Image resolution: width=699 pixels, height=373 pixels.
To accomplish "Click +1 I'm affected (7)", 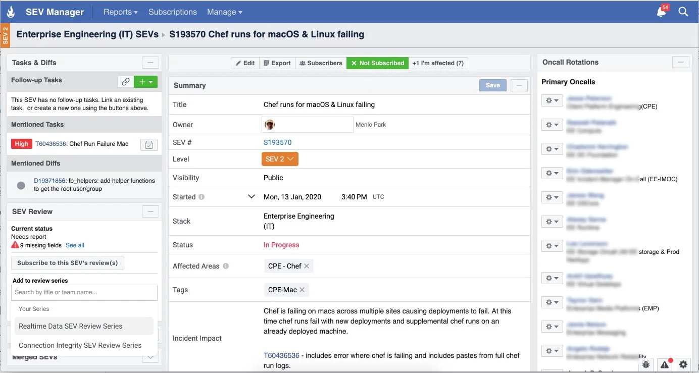I will (x=438, y=63).
